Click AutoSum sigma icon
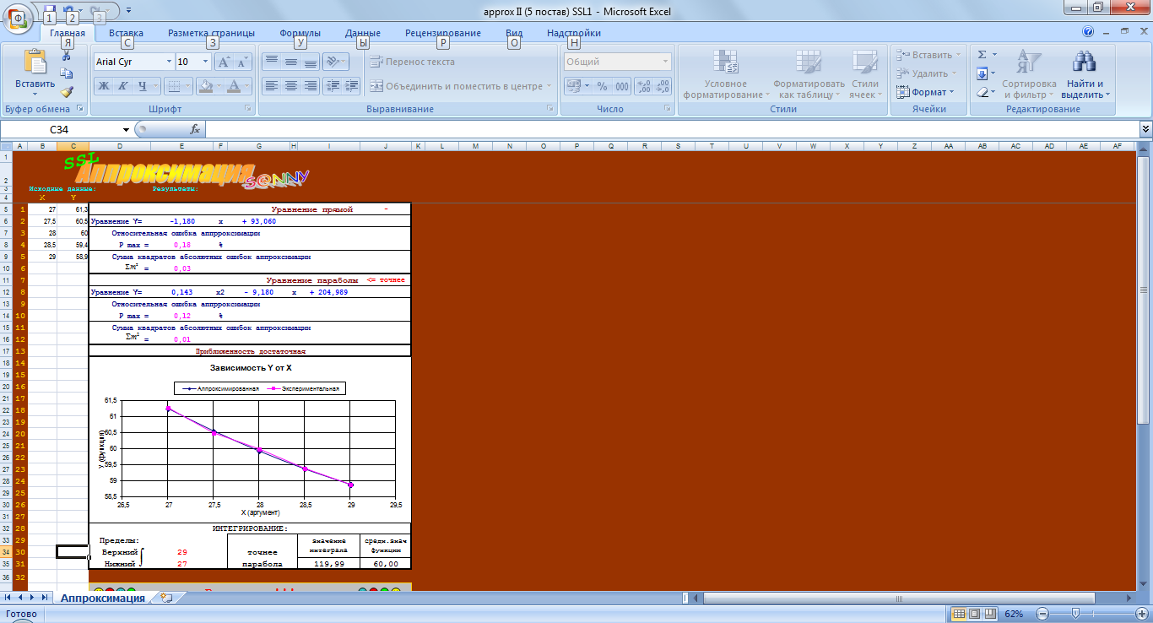This screenshot has height=623, width=1153. pyautogui.click(x=982, y=54)
